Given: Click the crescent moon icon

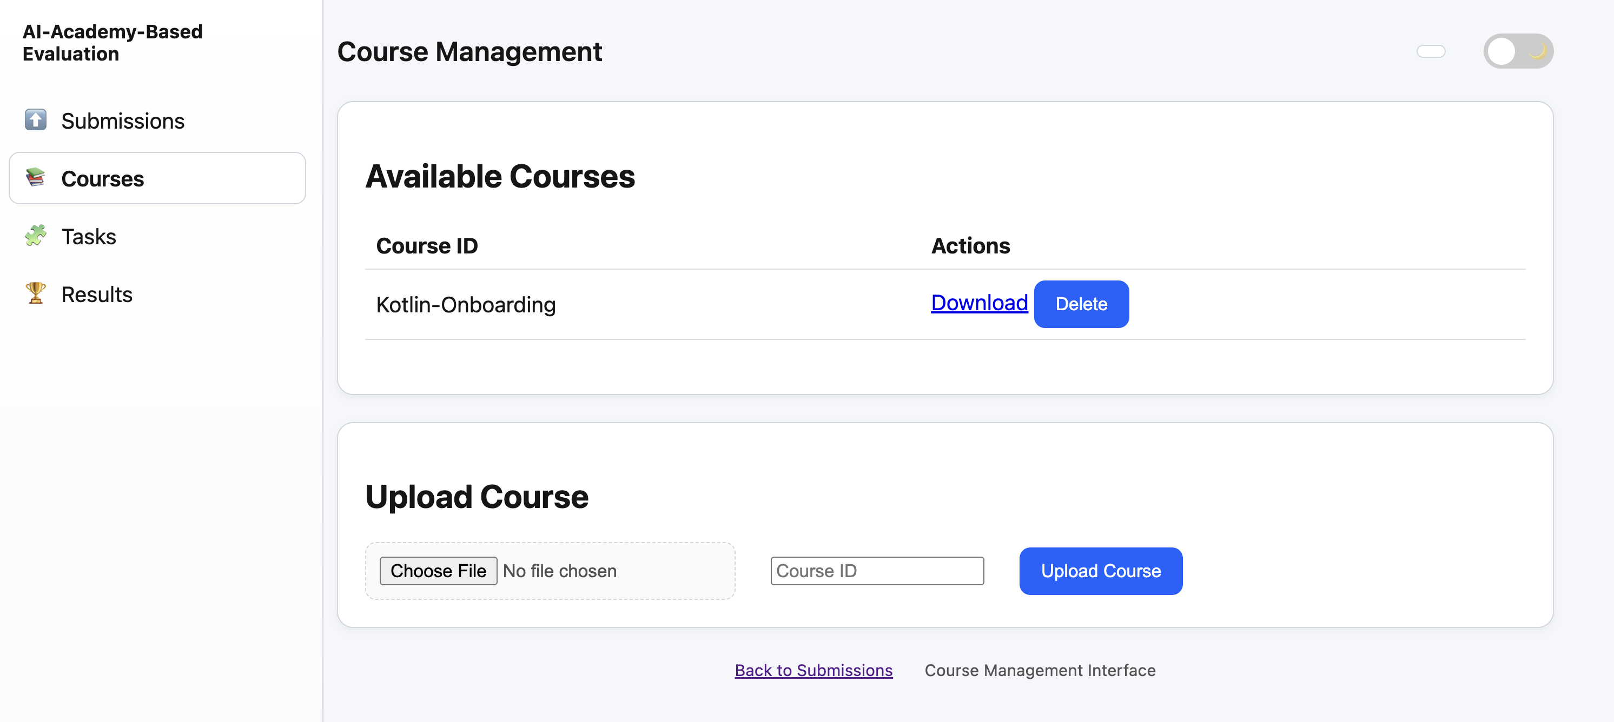Looking at the screenshot, I should click(1537, 51).
